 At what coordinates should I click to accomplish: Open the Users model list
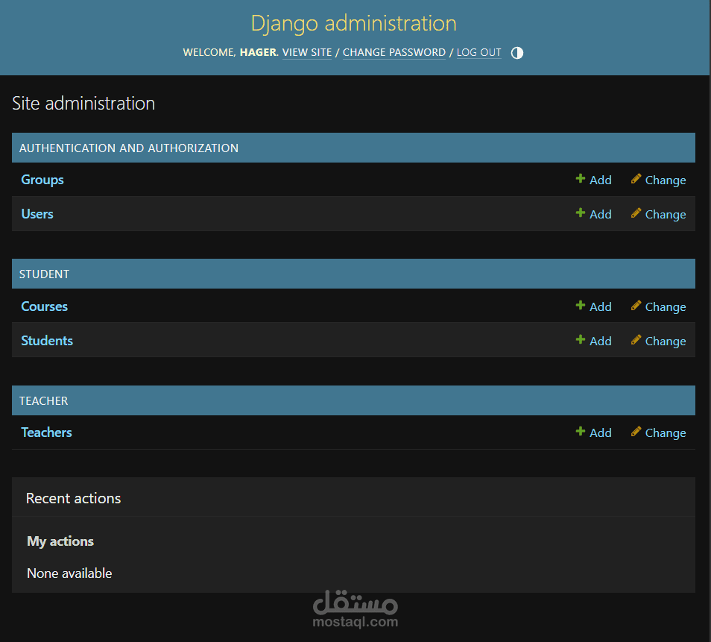[x=37, y=214]
